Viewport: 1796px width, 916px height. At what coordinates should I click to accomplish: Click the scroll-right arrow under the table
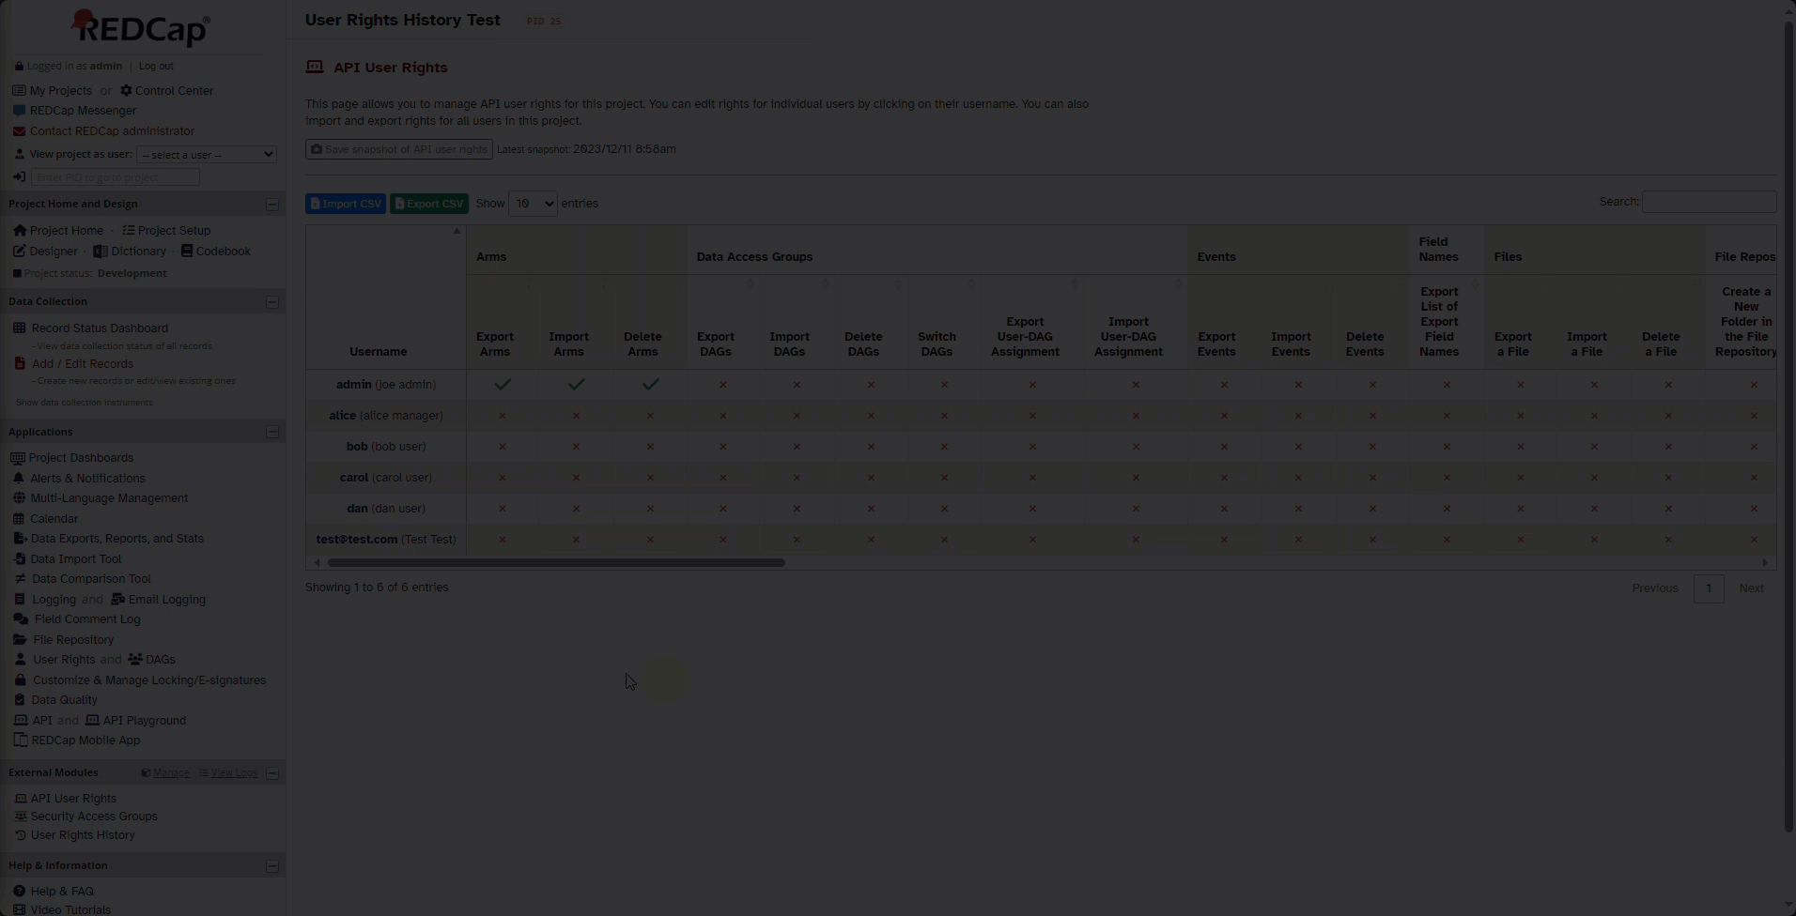click(x=1765, y=563)
